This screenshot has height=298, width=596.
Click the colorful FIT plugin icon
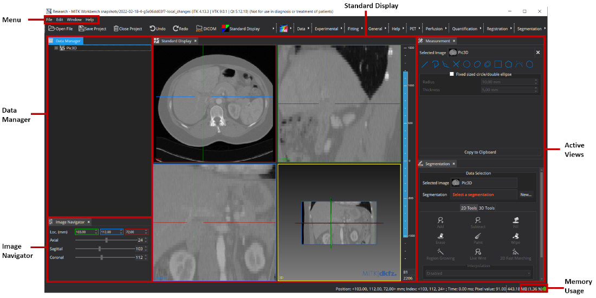coord(283,29)
